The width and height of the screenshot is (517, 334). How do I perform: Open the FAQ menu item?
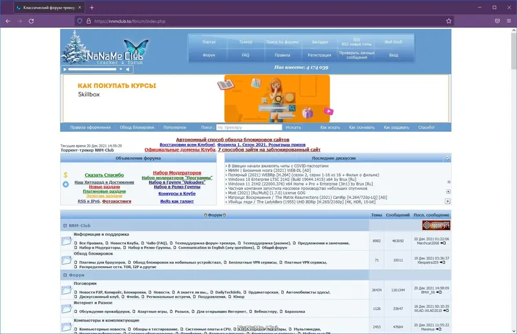(246, 55)
